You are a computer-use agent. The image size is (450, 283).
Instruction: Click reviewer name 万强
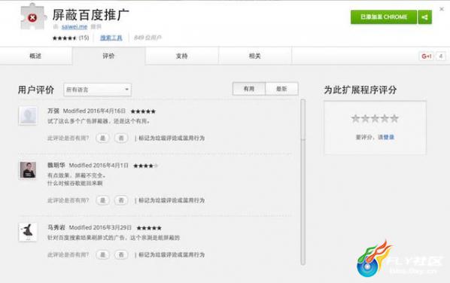click(x=53, y=111)
